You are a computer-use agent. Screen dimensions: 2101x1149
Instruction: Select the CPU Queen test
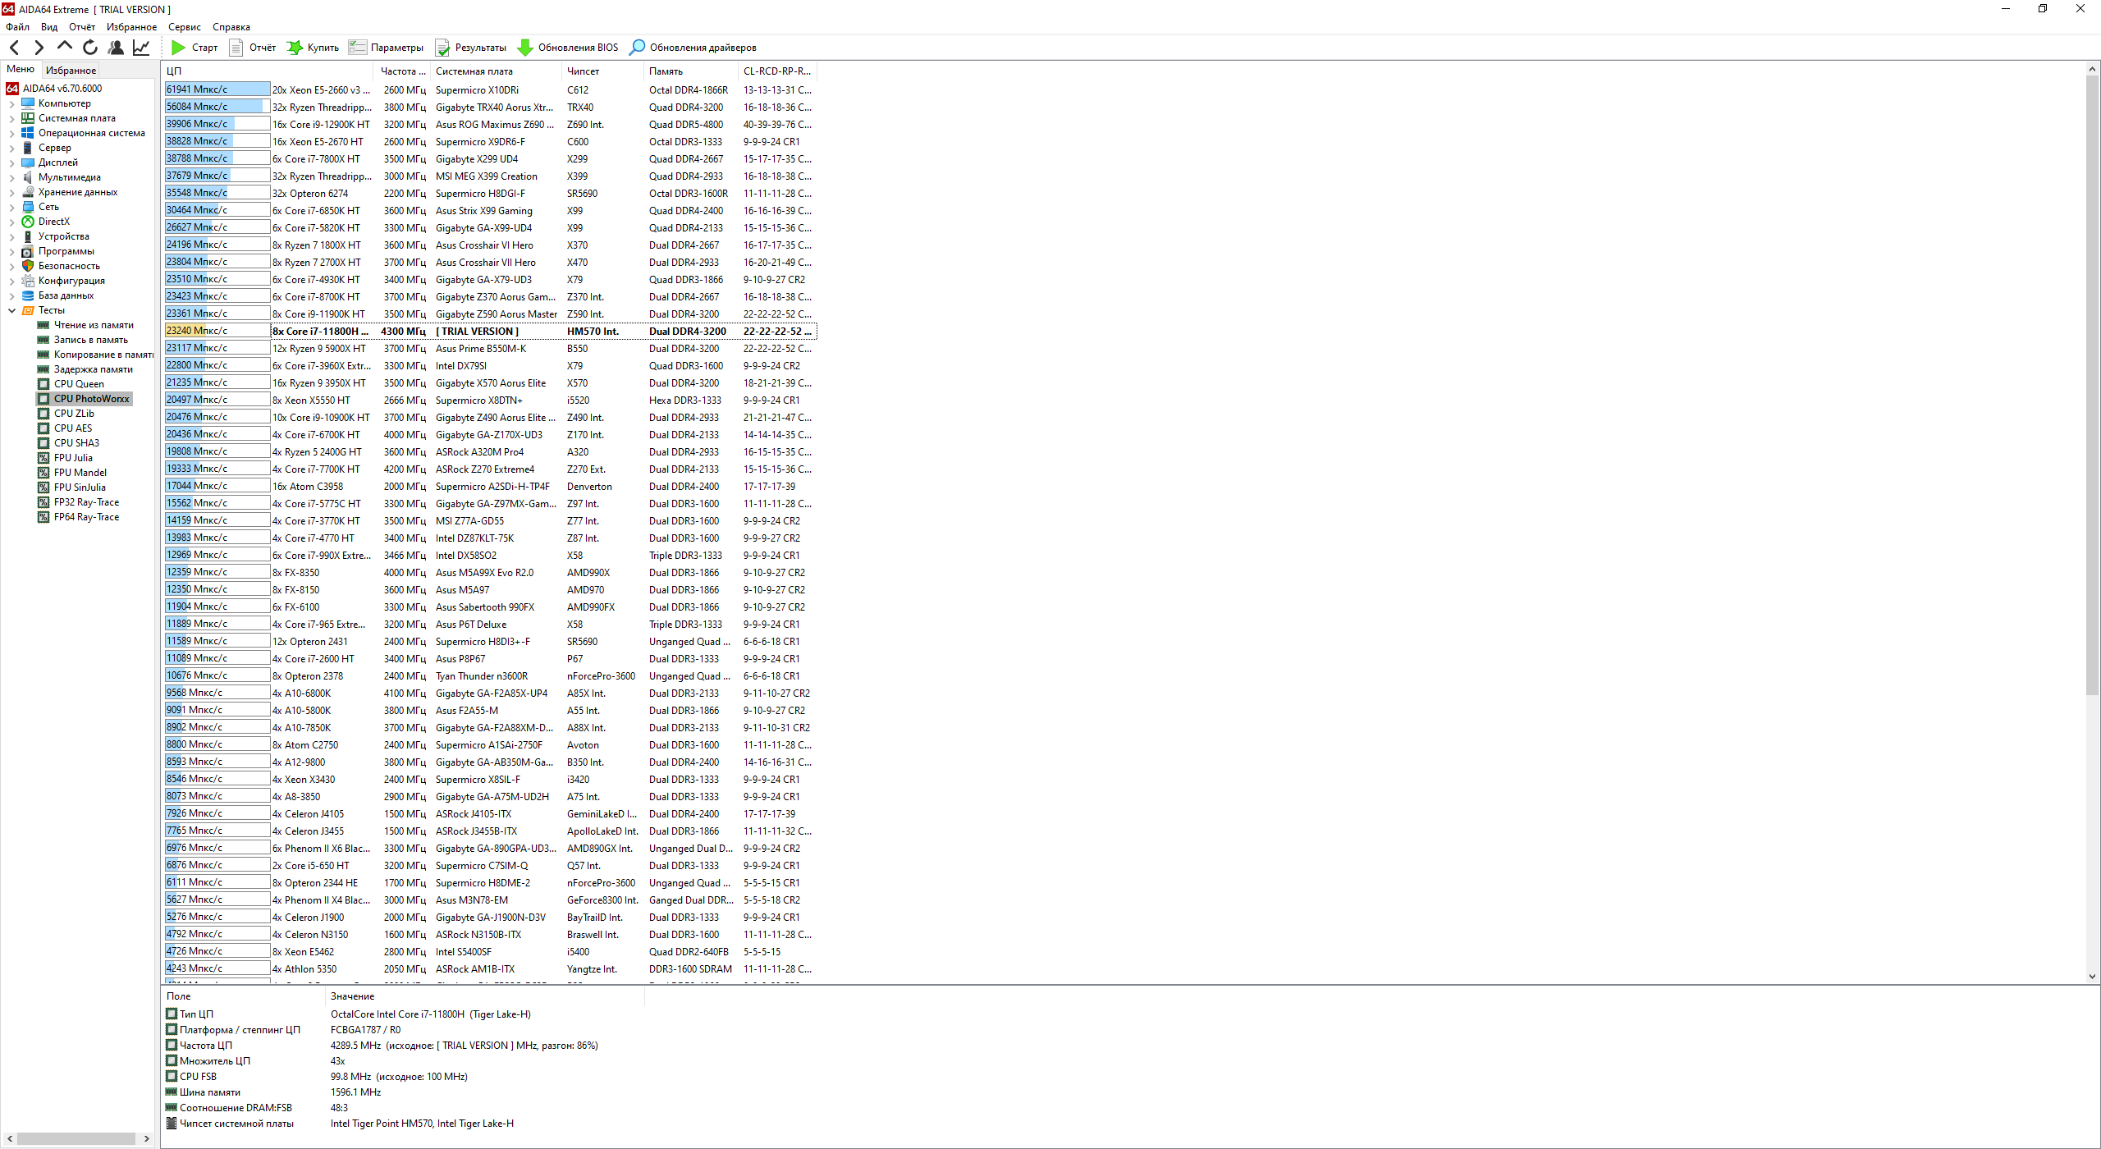(79, 384)
